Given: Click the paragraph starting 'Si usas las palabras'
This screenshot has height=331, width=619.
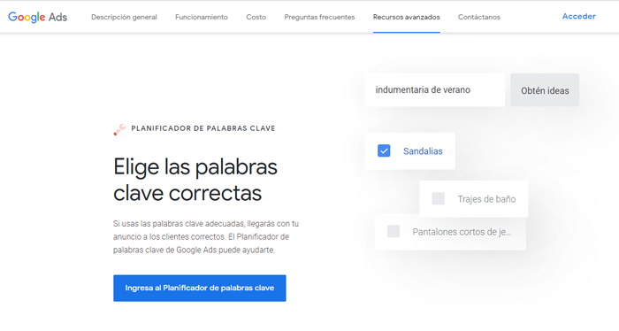Looking at the screenshot, I should click(x=206, y=236).
